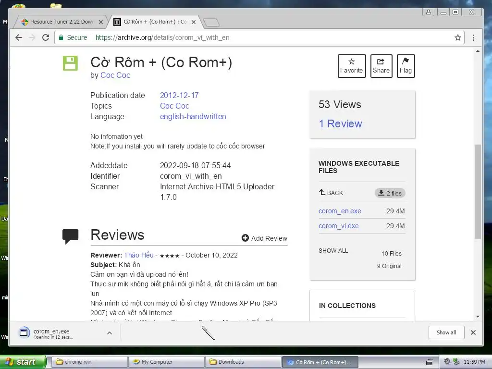Close the downloads bar
The width and height of the screenshot is (492, 369).
(x=473, y=332)
